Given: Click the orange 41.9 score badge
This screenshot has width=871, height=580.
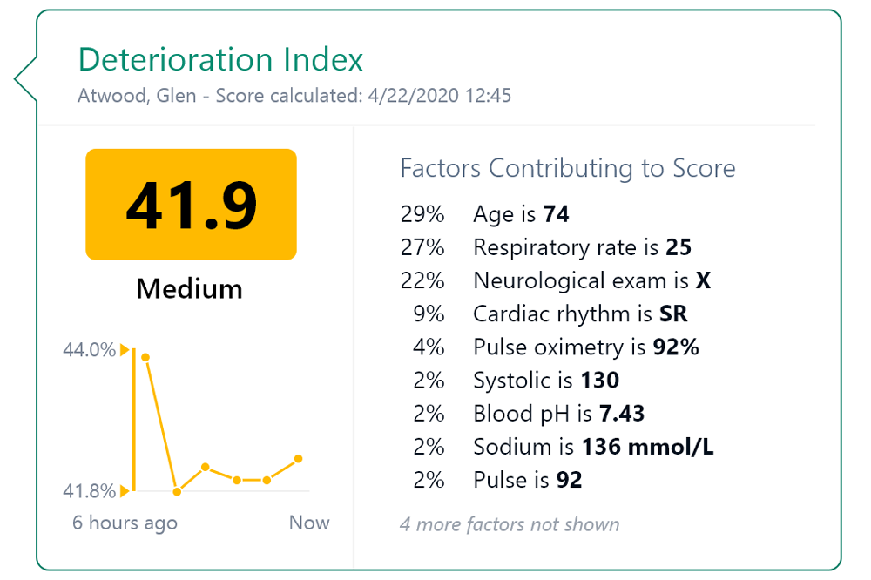Looking at the screenshot, I should [191, 205].
